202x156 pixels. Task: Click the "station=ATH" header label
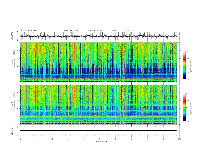(95, 31)
